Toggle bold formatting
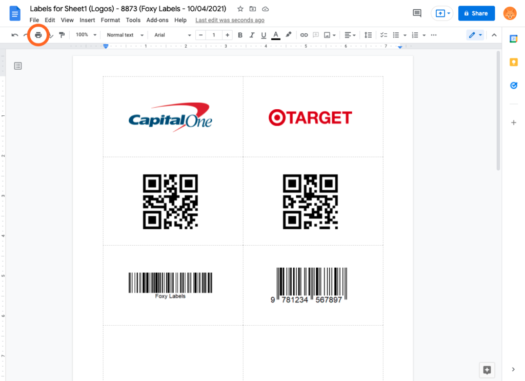The width and height of the screenshot is (525, 381). 239,35
